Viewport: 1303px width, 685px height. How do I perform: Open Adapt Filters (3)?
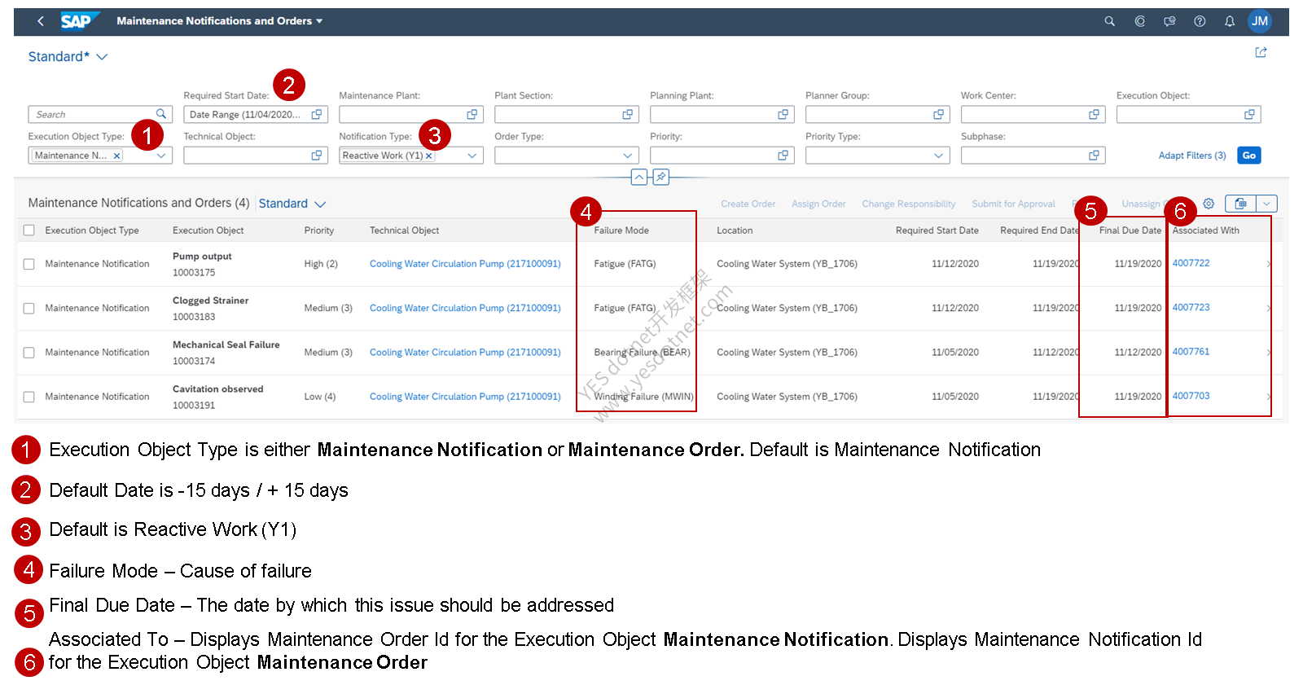pos(1192,156)
